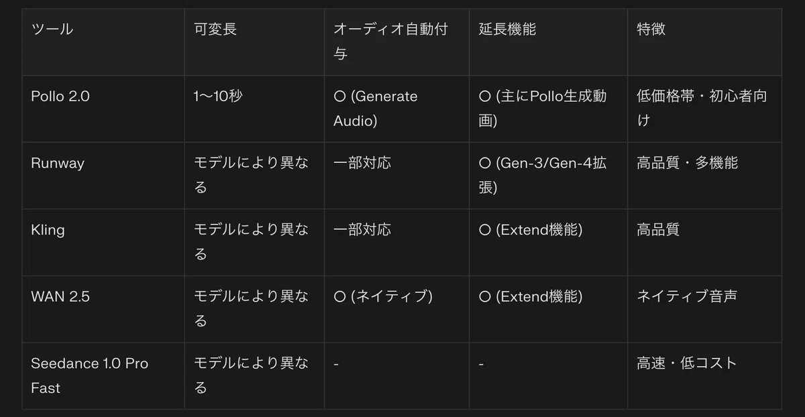Screen dimensions: 805x417
Task: Select the ネイティブ音声 feature cell
Action: (687, 296)
